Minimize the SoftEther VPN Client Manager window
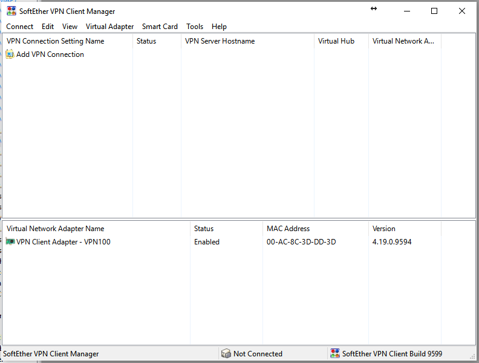This screenshot has height=363, width=479. 407,11
